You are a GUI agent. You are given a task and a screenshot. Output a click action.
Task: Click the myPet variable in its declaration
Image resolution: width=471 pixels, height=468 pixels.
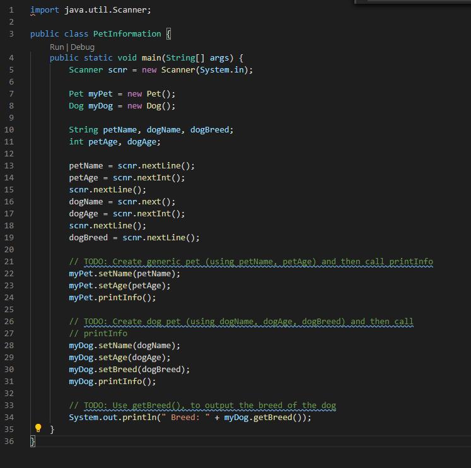tap(100, 94)
